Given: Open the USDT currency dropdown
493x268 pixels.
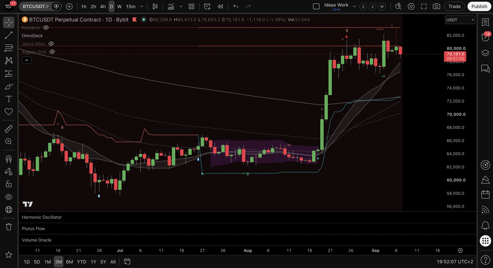Looking at the screenshot, I should tap(460, 20).
